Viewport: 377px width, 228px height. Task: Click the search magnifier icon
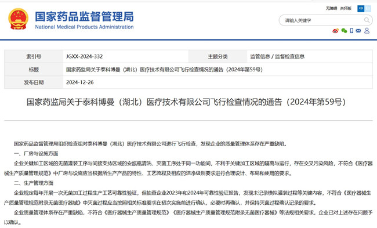point(367,20)
